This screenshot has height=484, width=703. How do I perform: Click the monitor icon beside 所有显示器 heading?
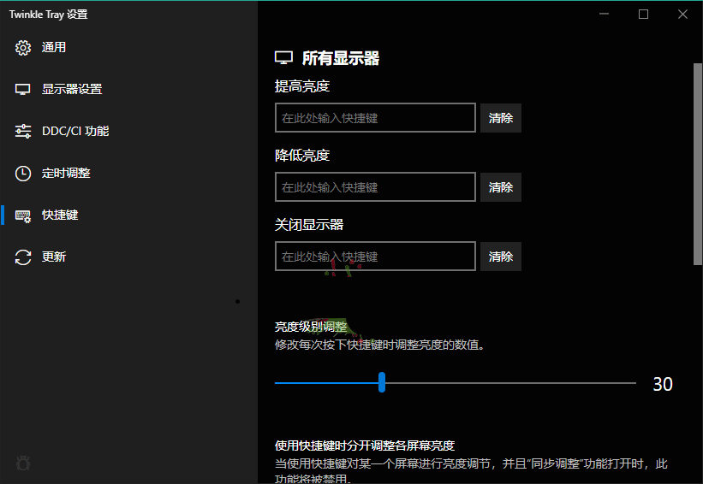pyautogui.click(x=283, y=58)
